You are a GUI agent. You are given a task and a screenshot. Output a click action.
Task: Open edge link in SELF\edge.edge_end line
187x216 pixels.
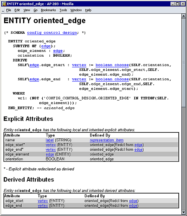click(34, 79)
